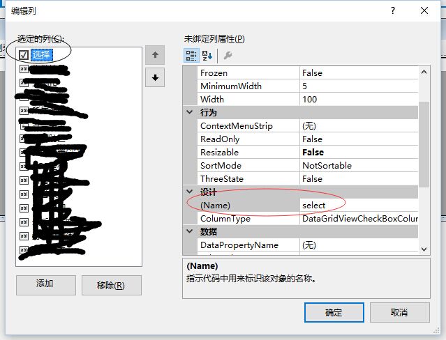Collapse the 设计 category
446x340 pixels.
(x=189, y=192)
